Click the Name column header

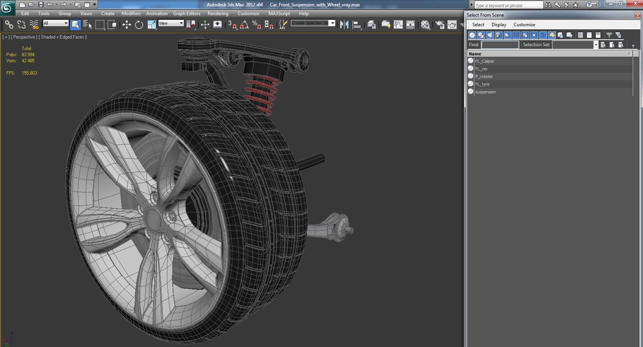pos(550,54)
